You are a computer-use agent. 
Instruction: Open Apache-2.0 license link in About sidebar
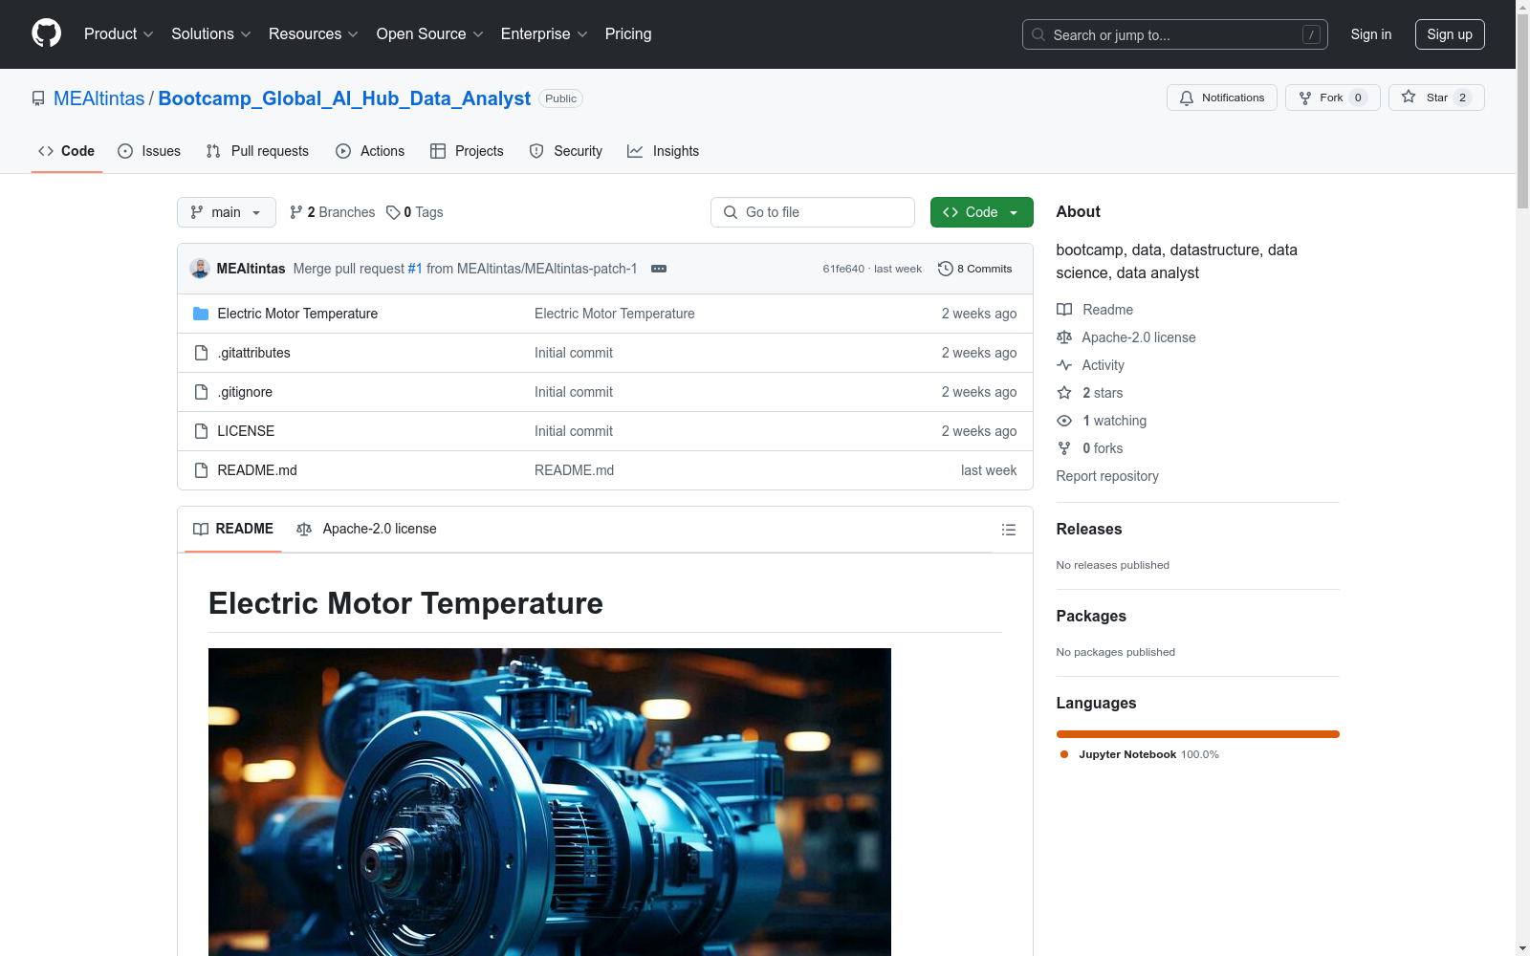(x=1126, y=337)
